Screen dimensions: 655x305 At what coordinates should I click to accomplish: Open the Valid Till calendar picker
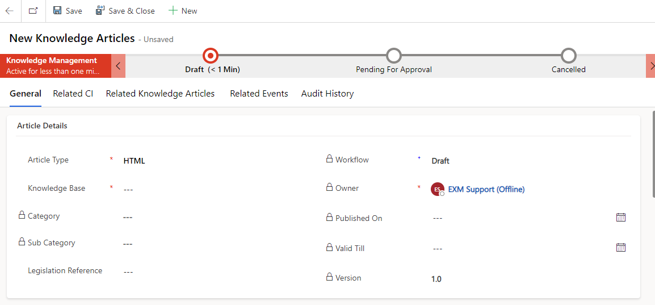pyautogui.click(x=621, y=247)
